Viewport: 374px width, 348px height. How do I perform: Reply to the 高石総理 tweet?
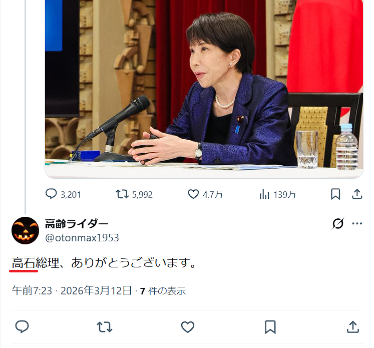(22, 326)
